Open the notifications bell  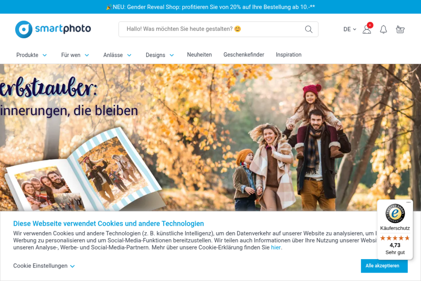tap(383, 29)
